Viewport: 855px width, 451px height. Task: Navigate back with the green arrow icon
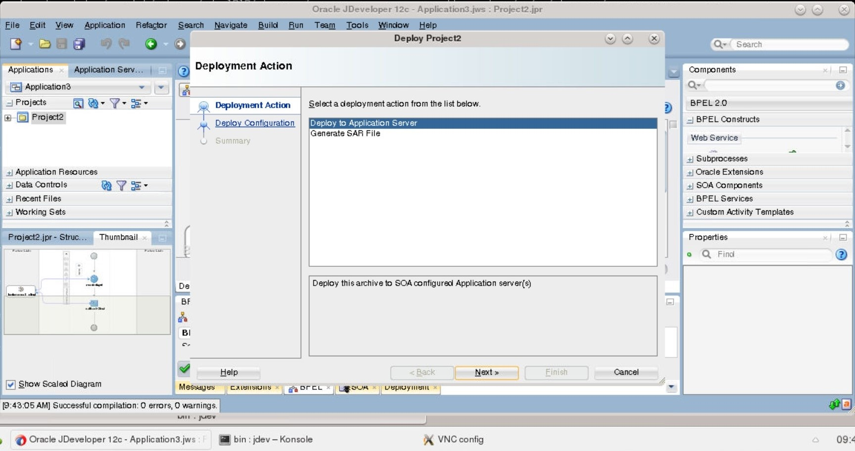(x=151, y=44)
